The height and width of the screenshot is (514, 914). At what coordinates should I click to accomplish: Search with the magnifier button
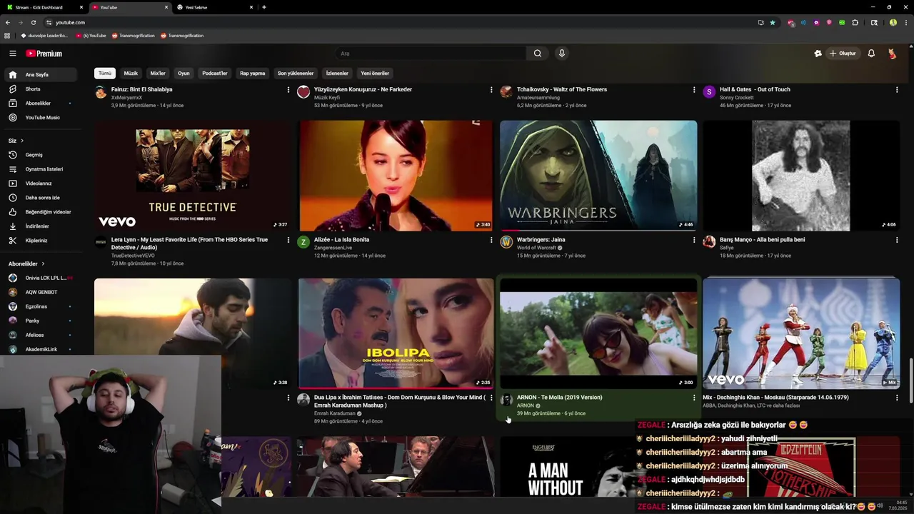(x=538, y=54)
